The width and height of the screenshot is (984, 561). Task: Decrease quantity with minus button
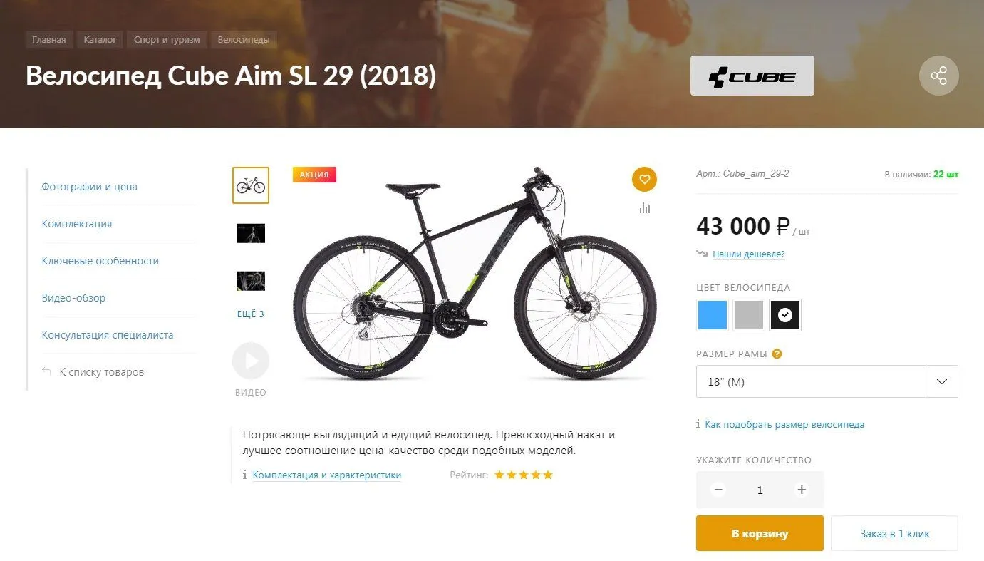[x=718, y=490]
